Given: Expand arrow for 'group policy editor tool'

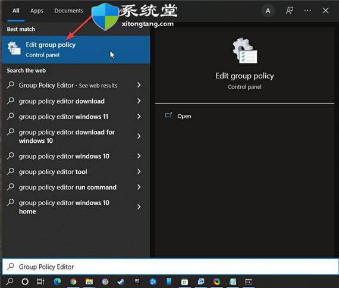Looking at the screenshot, I should click(139, 171).
